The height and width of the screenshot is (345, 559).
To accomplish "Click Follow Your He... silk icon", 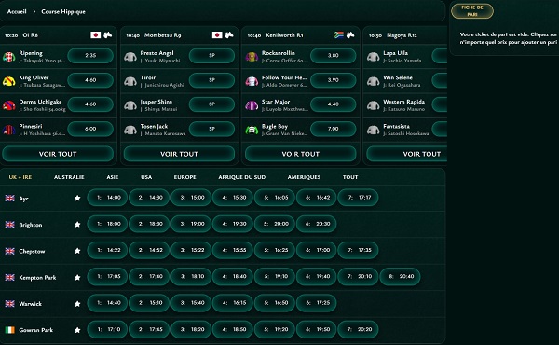I will (x=252, y=81).
